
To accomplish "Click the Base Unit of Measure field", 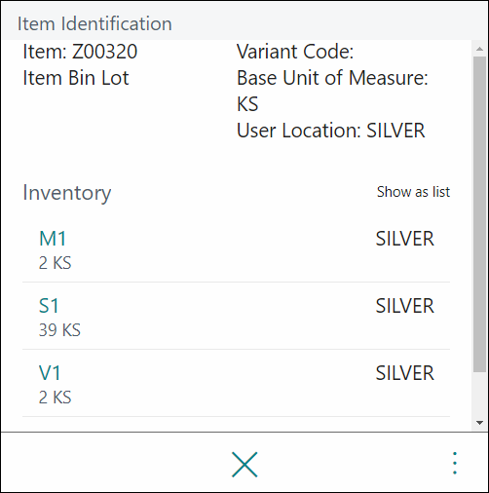I will [x=332, y=91].
